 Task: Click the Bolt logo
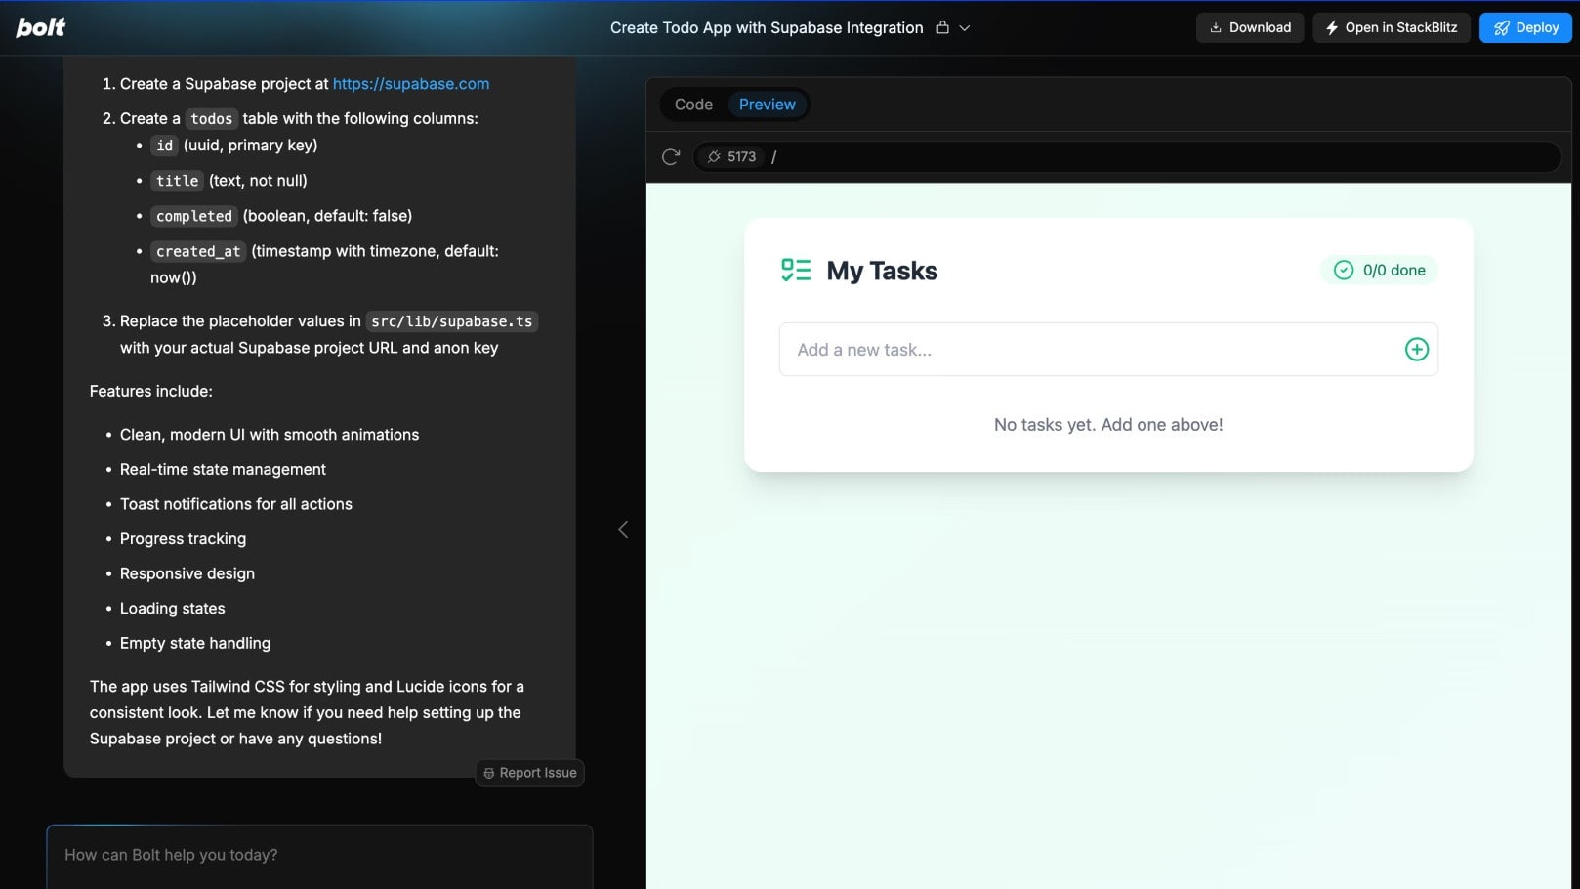(41, 26)
